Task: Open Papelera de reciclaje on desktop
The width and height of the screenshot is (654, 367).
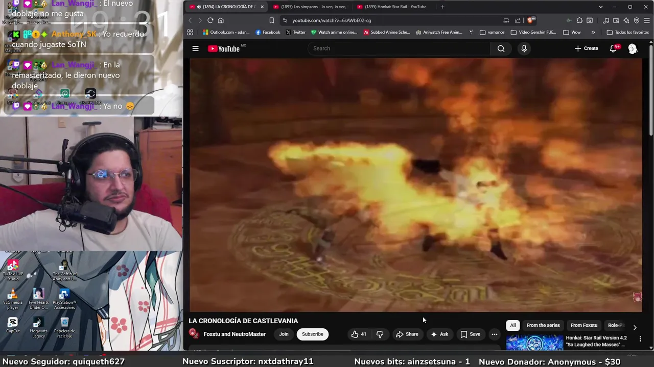Action: pos(64,328)
